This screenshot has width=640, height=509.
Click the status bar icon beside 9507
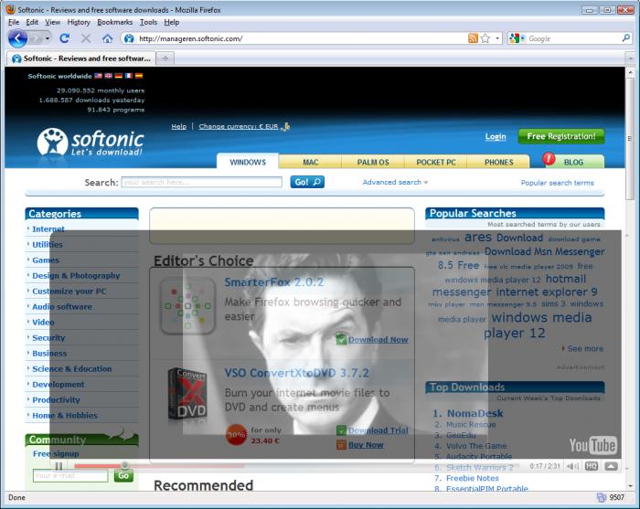[602, 498]
